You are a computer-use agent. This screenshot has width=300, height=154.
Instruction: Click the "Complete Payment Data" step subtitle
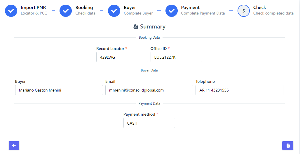click(x=203, y=13)
